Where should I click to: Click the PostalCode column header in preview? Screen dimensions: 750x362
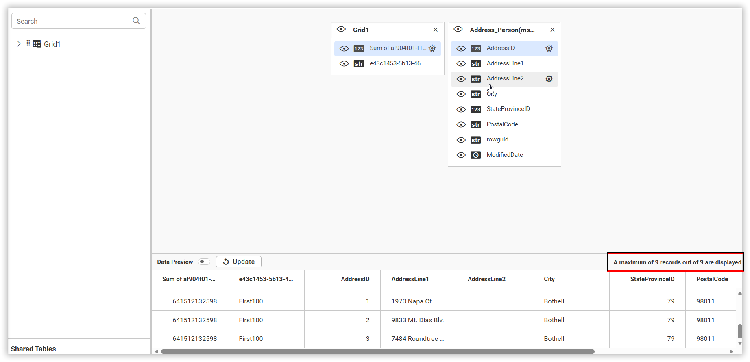coord(711,279)
